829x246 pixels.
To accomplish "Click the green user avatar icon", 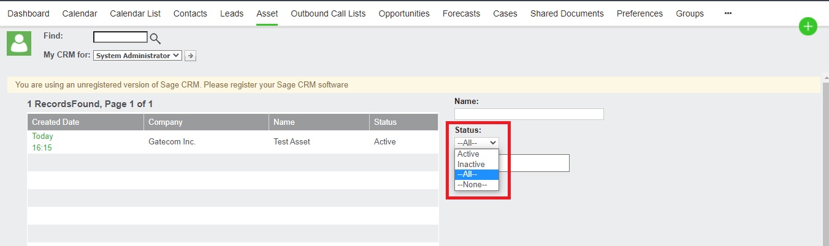I will coord(19,43).
